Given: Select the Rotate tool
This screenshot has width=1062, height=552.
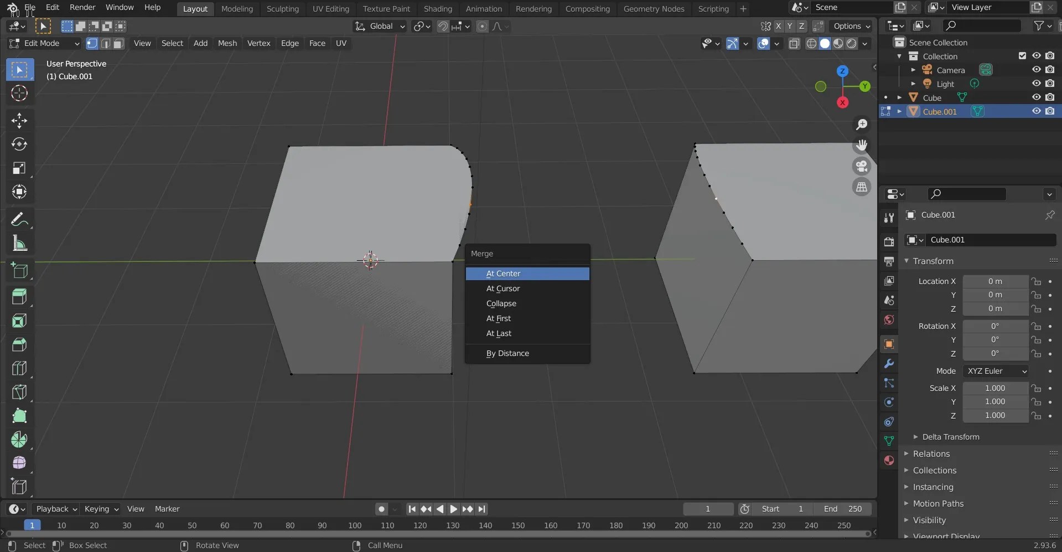Looking at the screenshot, I should point(19,144).
